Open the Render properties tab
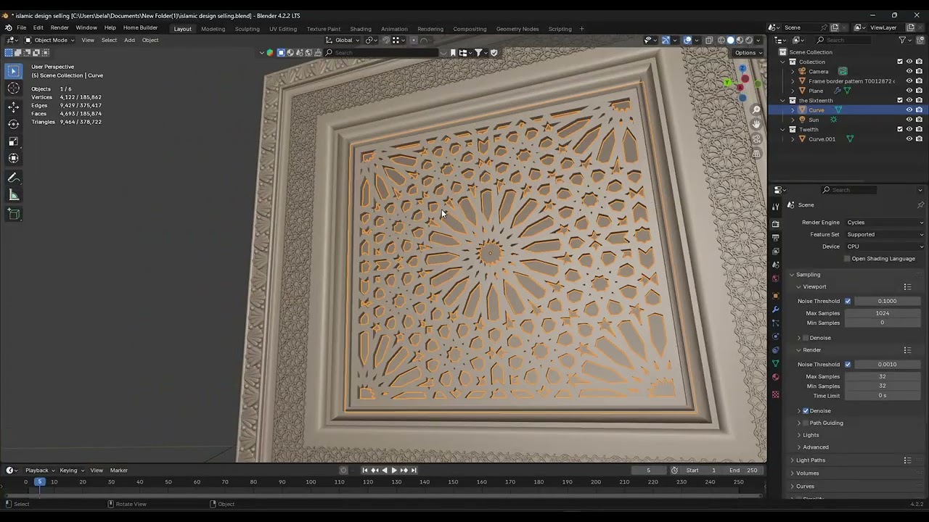929x522 pixels. (x=775, y=223)
